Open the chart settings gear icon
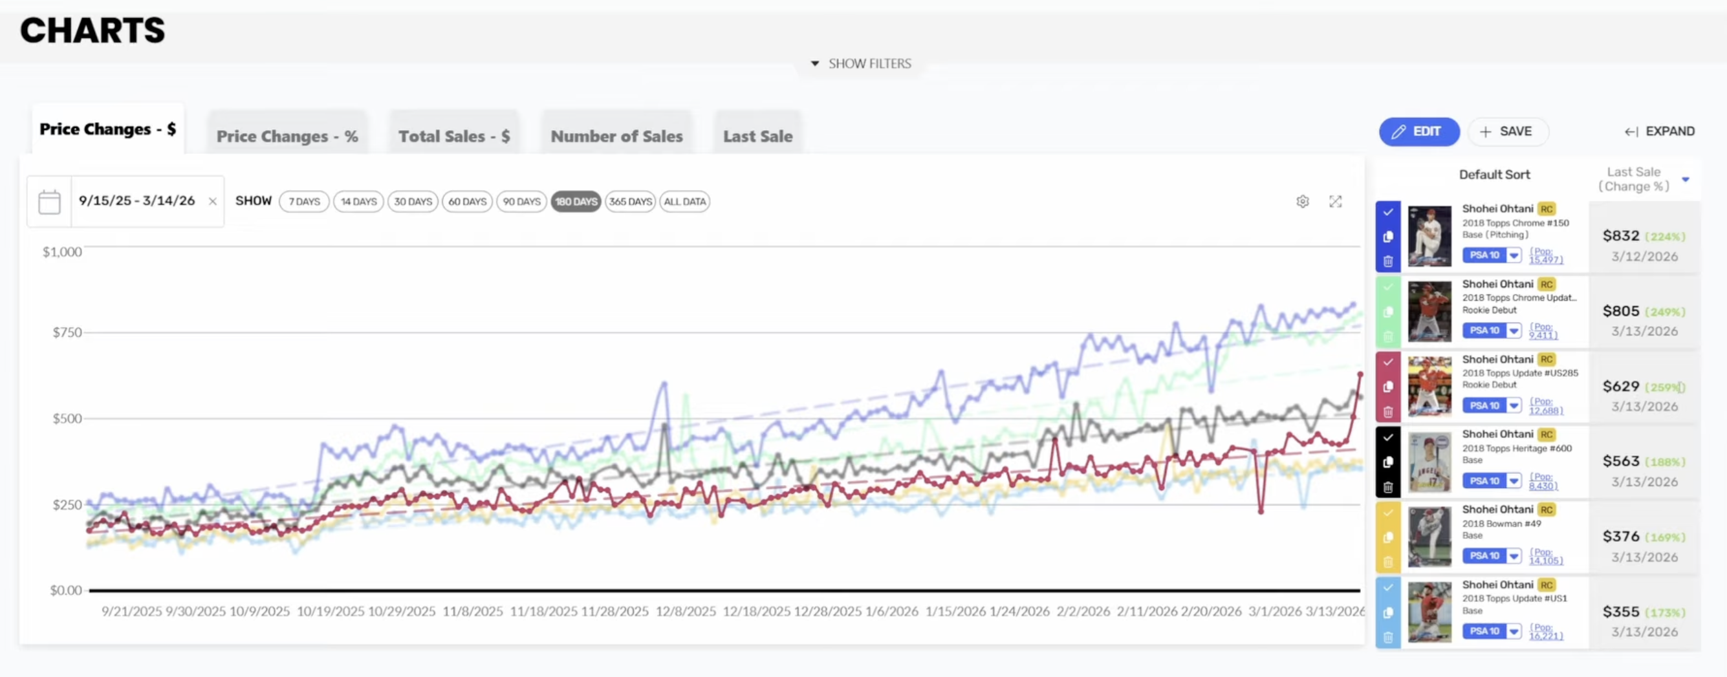The height and width of the screenshot is (677, 1727). pyautogui.click(x=1302, y=201)
